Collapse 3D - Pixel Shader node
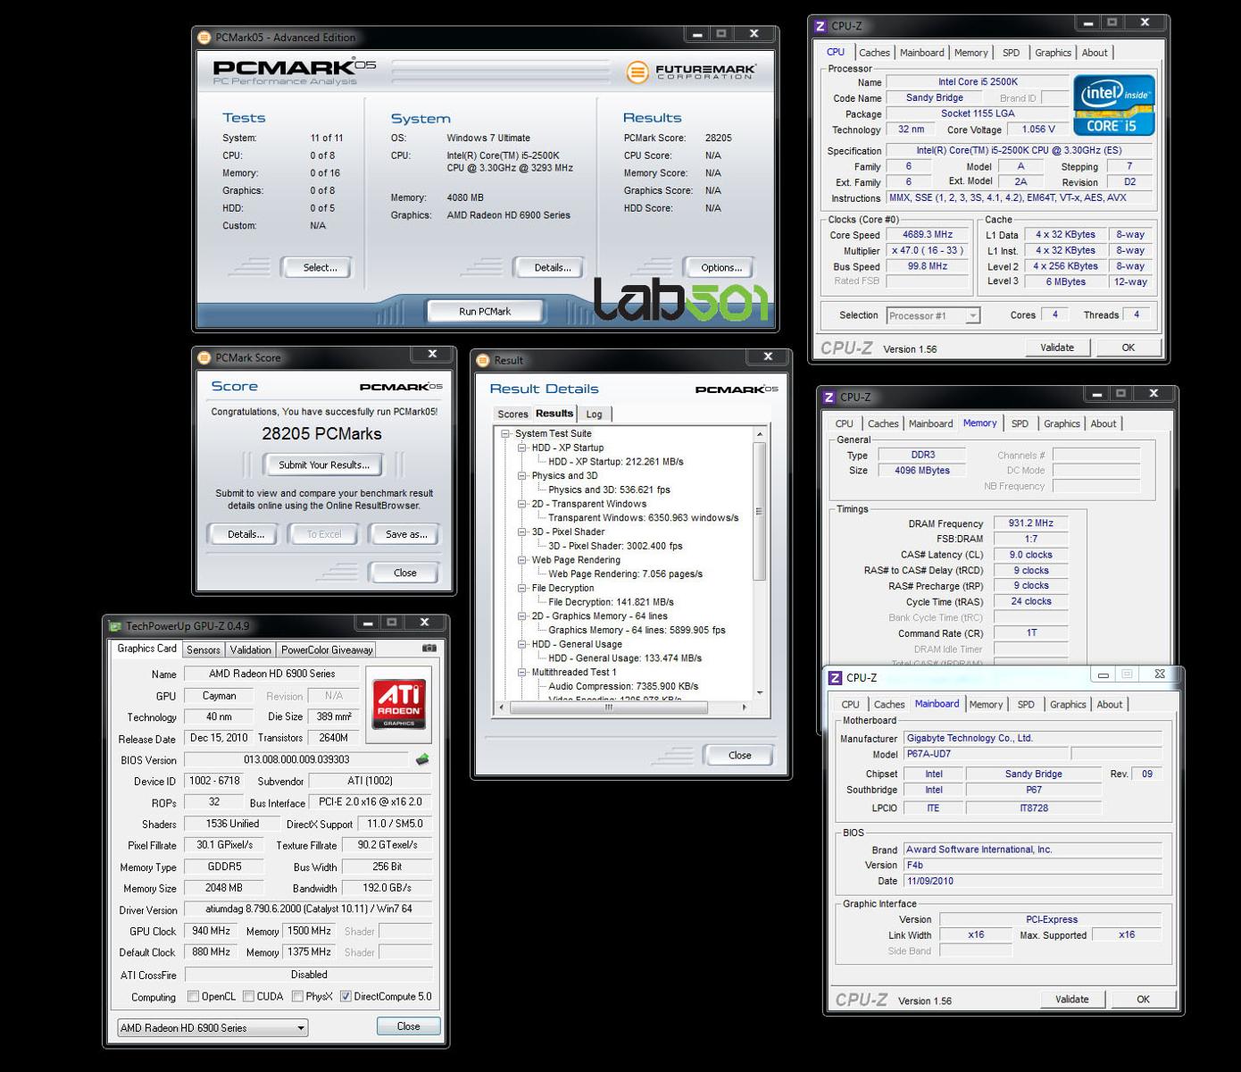Screen dimensions: 1241x1072 coord(522,532)
